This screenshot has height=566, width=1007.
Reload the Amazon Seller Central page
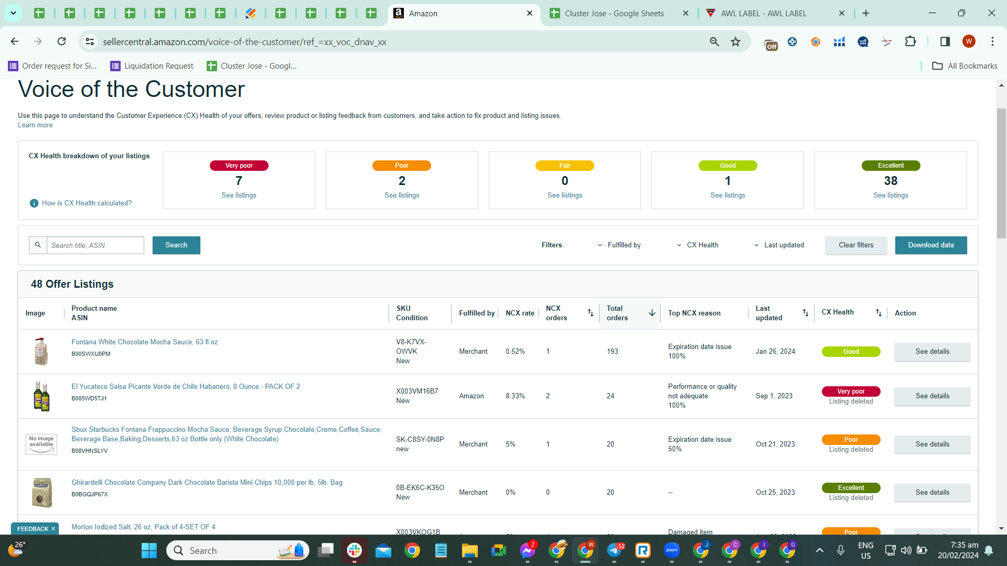[x=61, y=41]
